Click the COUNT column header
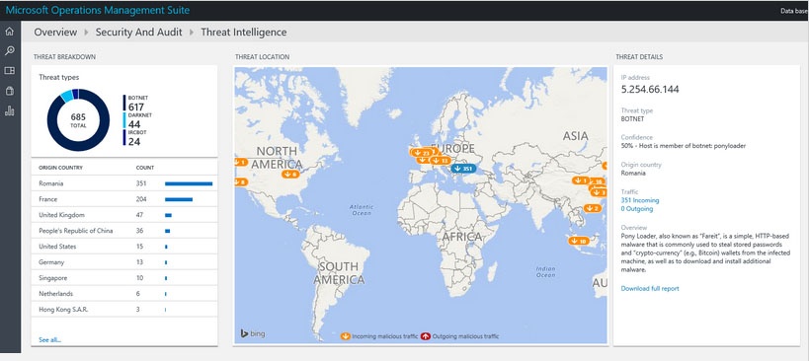Viewport: 809px width, 361px height. (145, 168)
